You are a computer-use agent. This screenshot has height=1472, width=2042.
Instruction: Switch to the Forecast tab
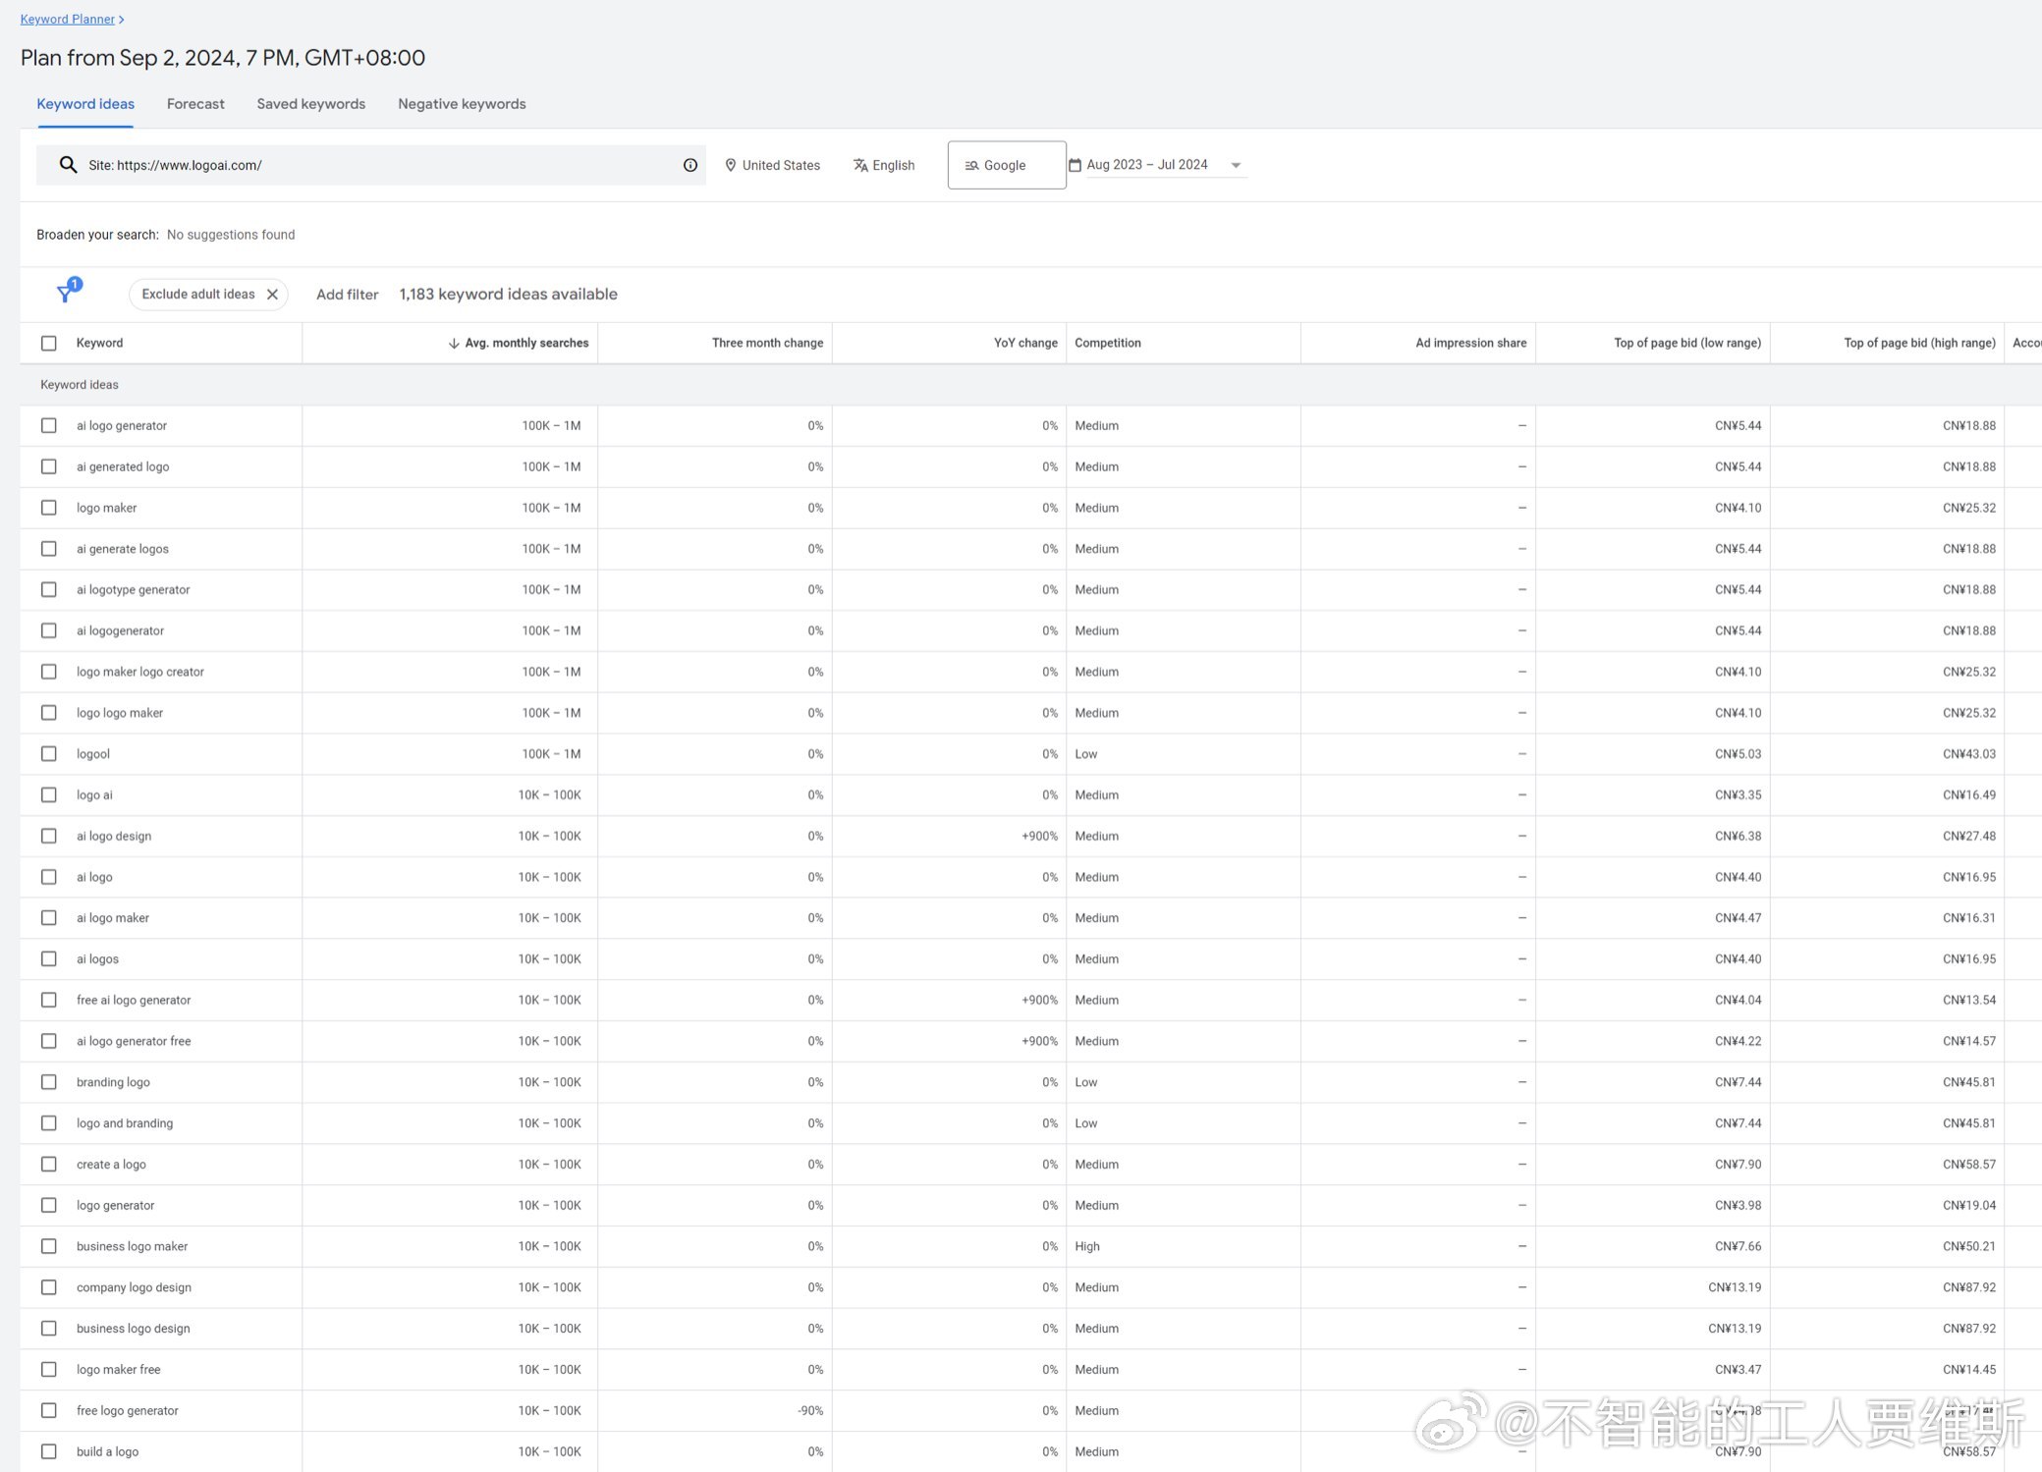point(195,103)
